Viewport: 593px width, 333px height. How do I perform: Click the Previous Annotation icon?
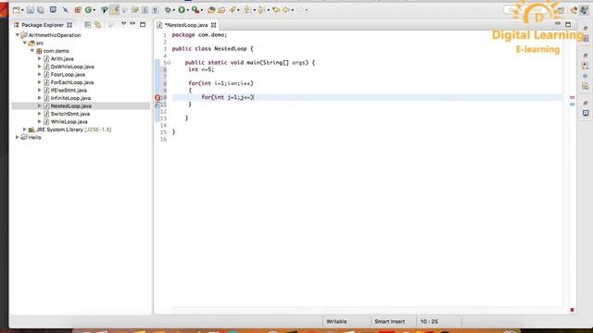pyautogui.click(x=261, y=10)
